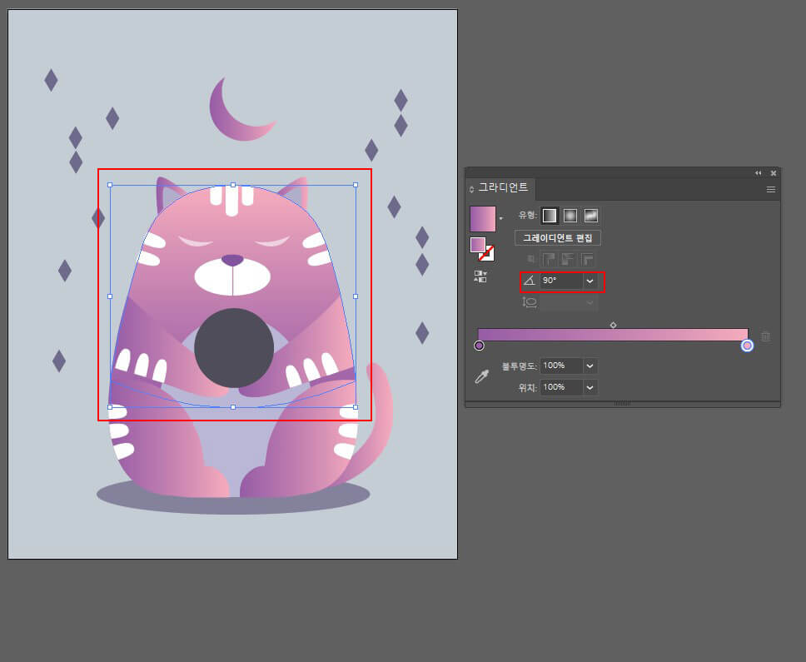Click the top-center bounding box handle
This screenshot has height=662, width=806.
(x=233, y=185)
